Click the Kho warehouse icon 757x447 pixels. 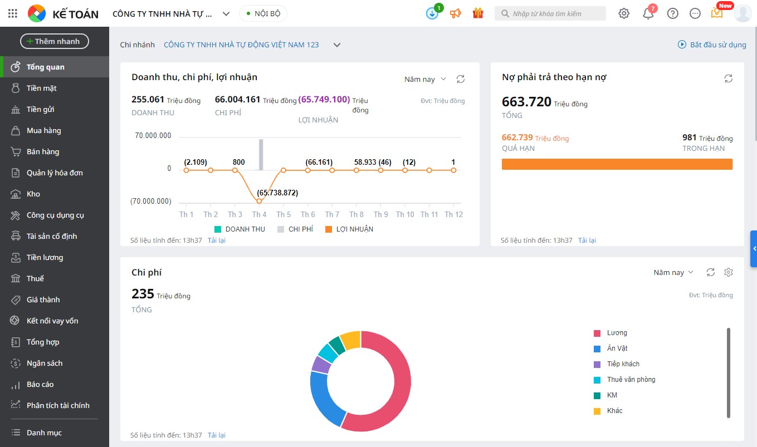16,194
